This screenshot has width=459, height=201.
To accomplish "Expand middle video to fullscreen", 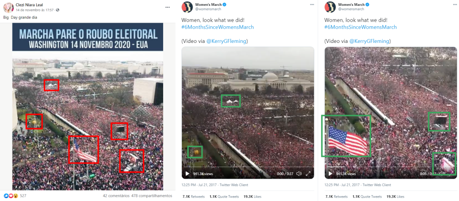I will [x=308, y=174].
